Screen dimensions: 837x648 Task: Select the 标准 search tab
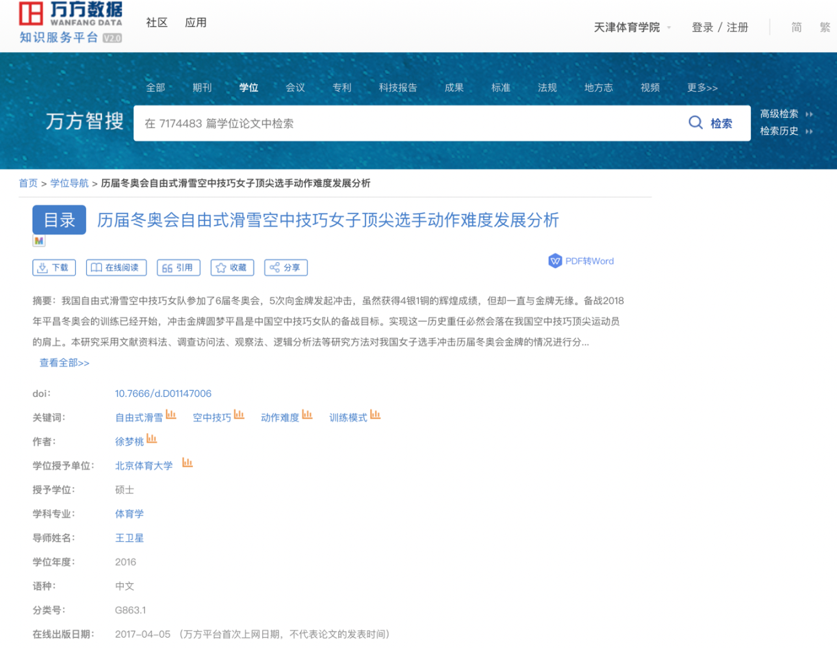500,88
